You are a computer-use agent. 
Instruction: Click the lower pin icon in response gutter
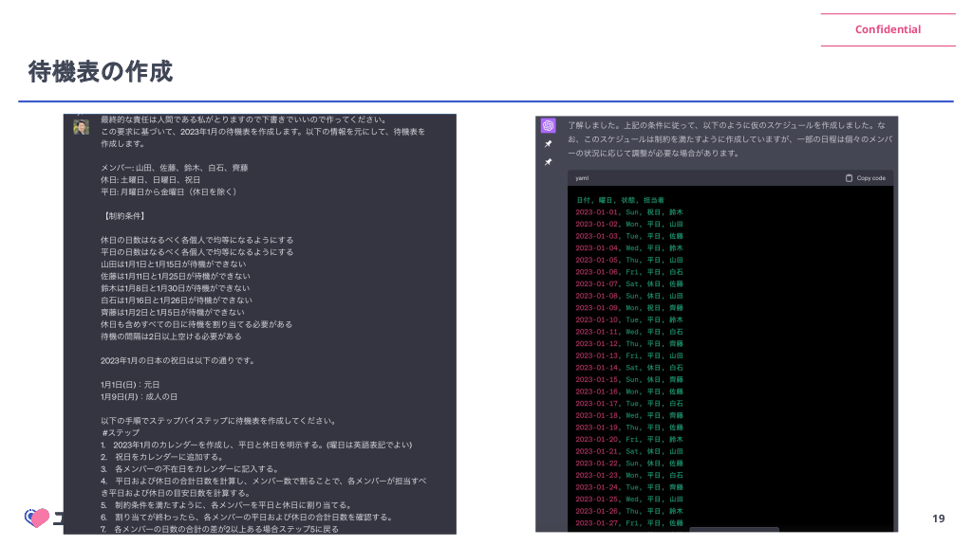(548, 162)
